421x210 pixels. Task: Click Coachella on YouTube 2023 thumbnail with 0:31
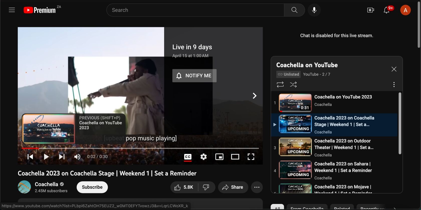click(295, 103)
